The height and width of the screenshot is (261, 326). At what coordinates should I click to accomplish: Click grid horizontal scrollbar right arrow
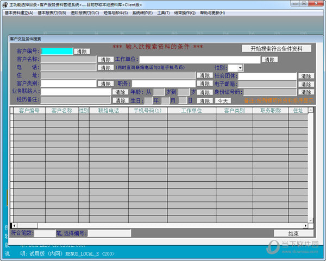tap(305, 226)
